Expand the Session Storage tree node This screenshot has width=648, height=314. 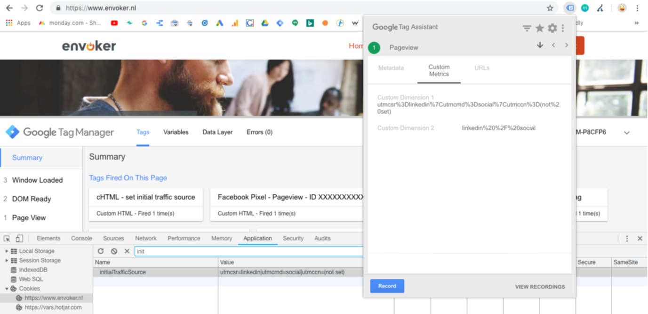pos(7,260)
